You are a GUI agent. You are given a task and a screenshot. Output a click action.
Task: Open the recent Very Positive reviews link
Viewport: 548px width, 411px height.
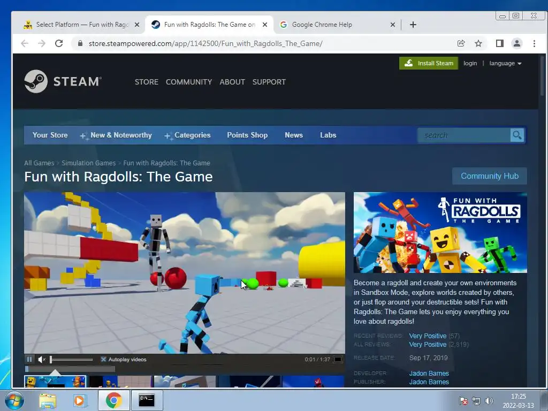[x=428, y=336]
